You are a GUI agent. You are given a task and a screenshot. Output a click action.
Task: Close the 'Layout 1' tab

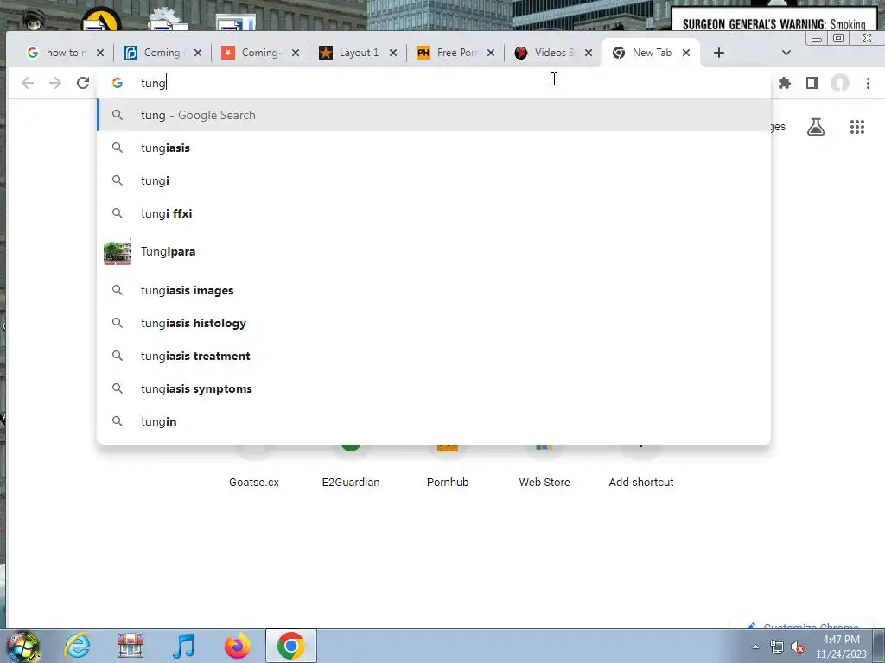(393, 53)
